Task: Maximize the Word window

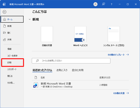Action: click(128, 4)
